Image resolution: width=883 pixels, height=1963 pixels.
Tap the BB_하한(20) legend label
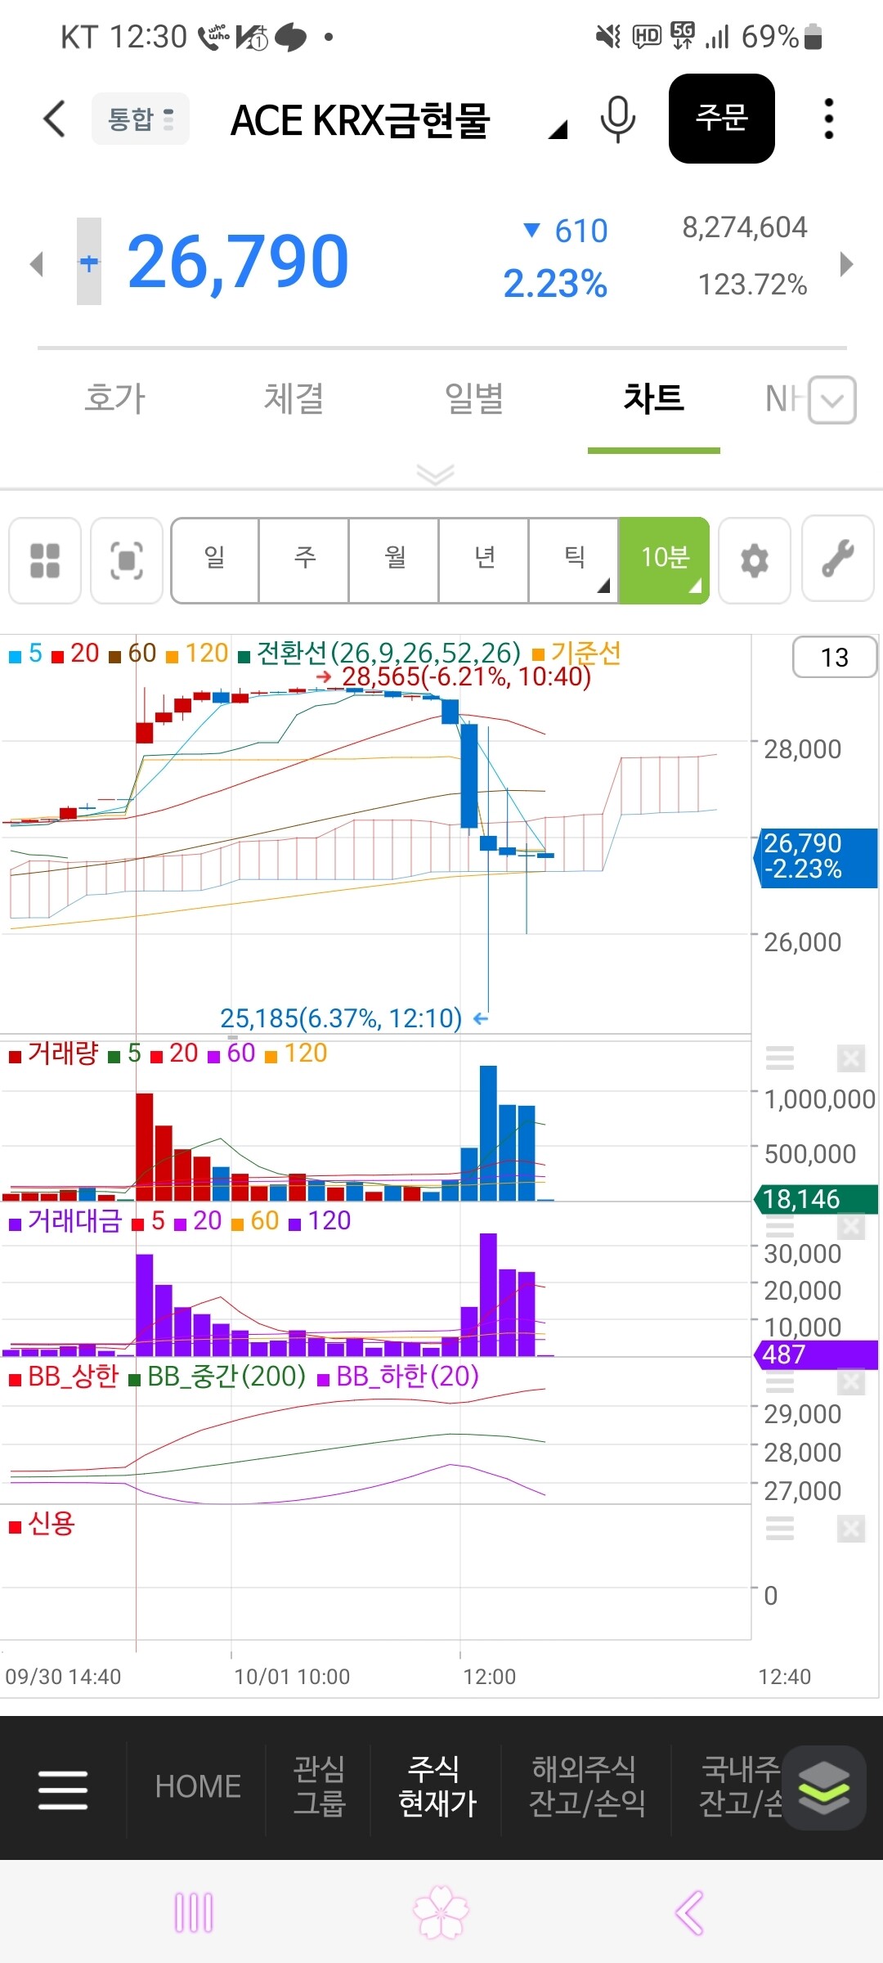(x=398, y=1376)
